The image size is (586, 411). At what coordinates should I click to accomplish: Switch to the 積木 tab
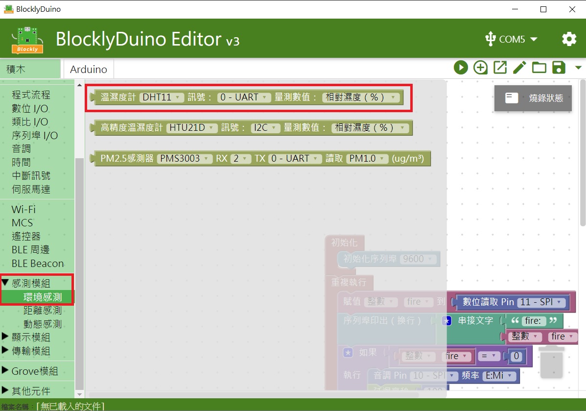click(30, 69)
